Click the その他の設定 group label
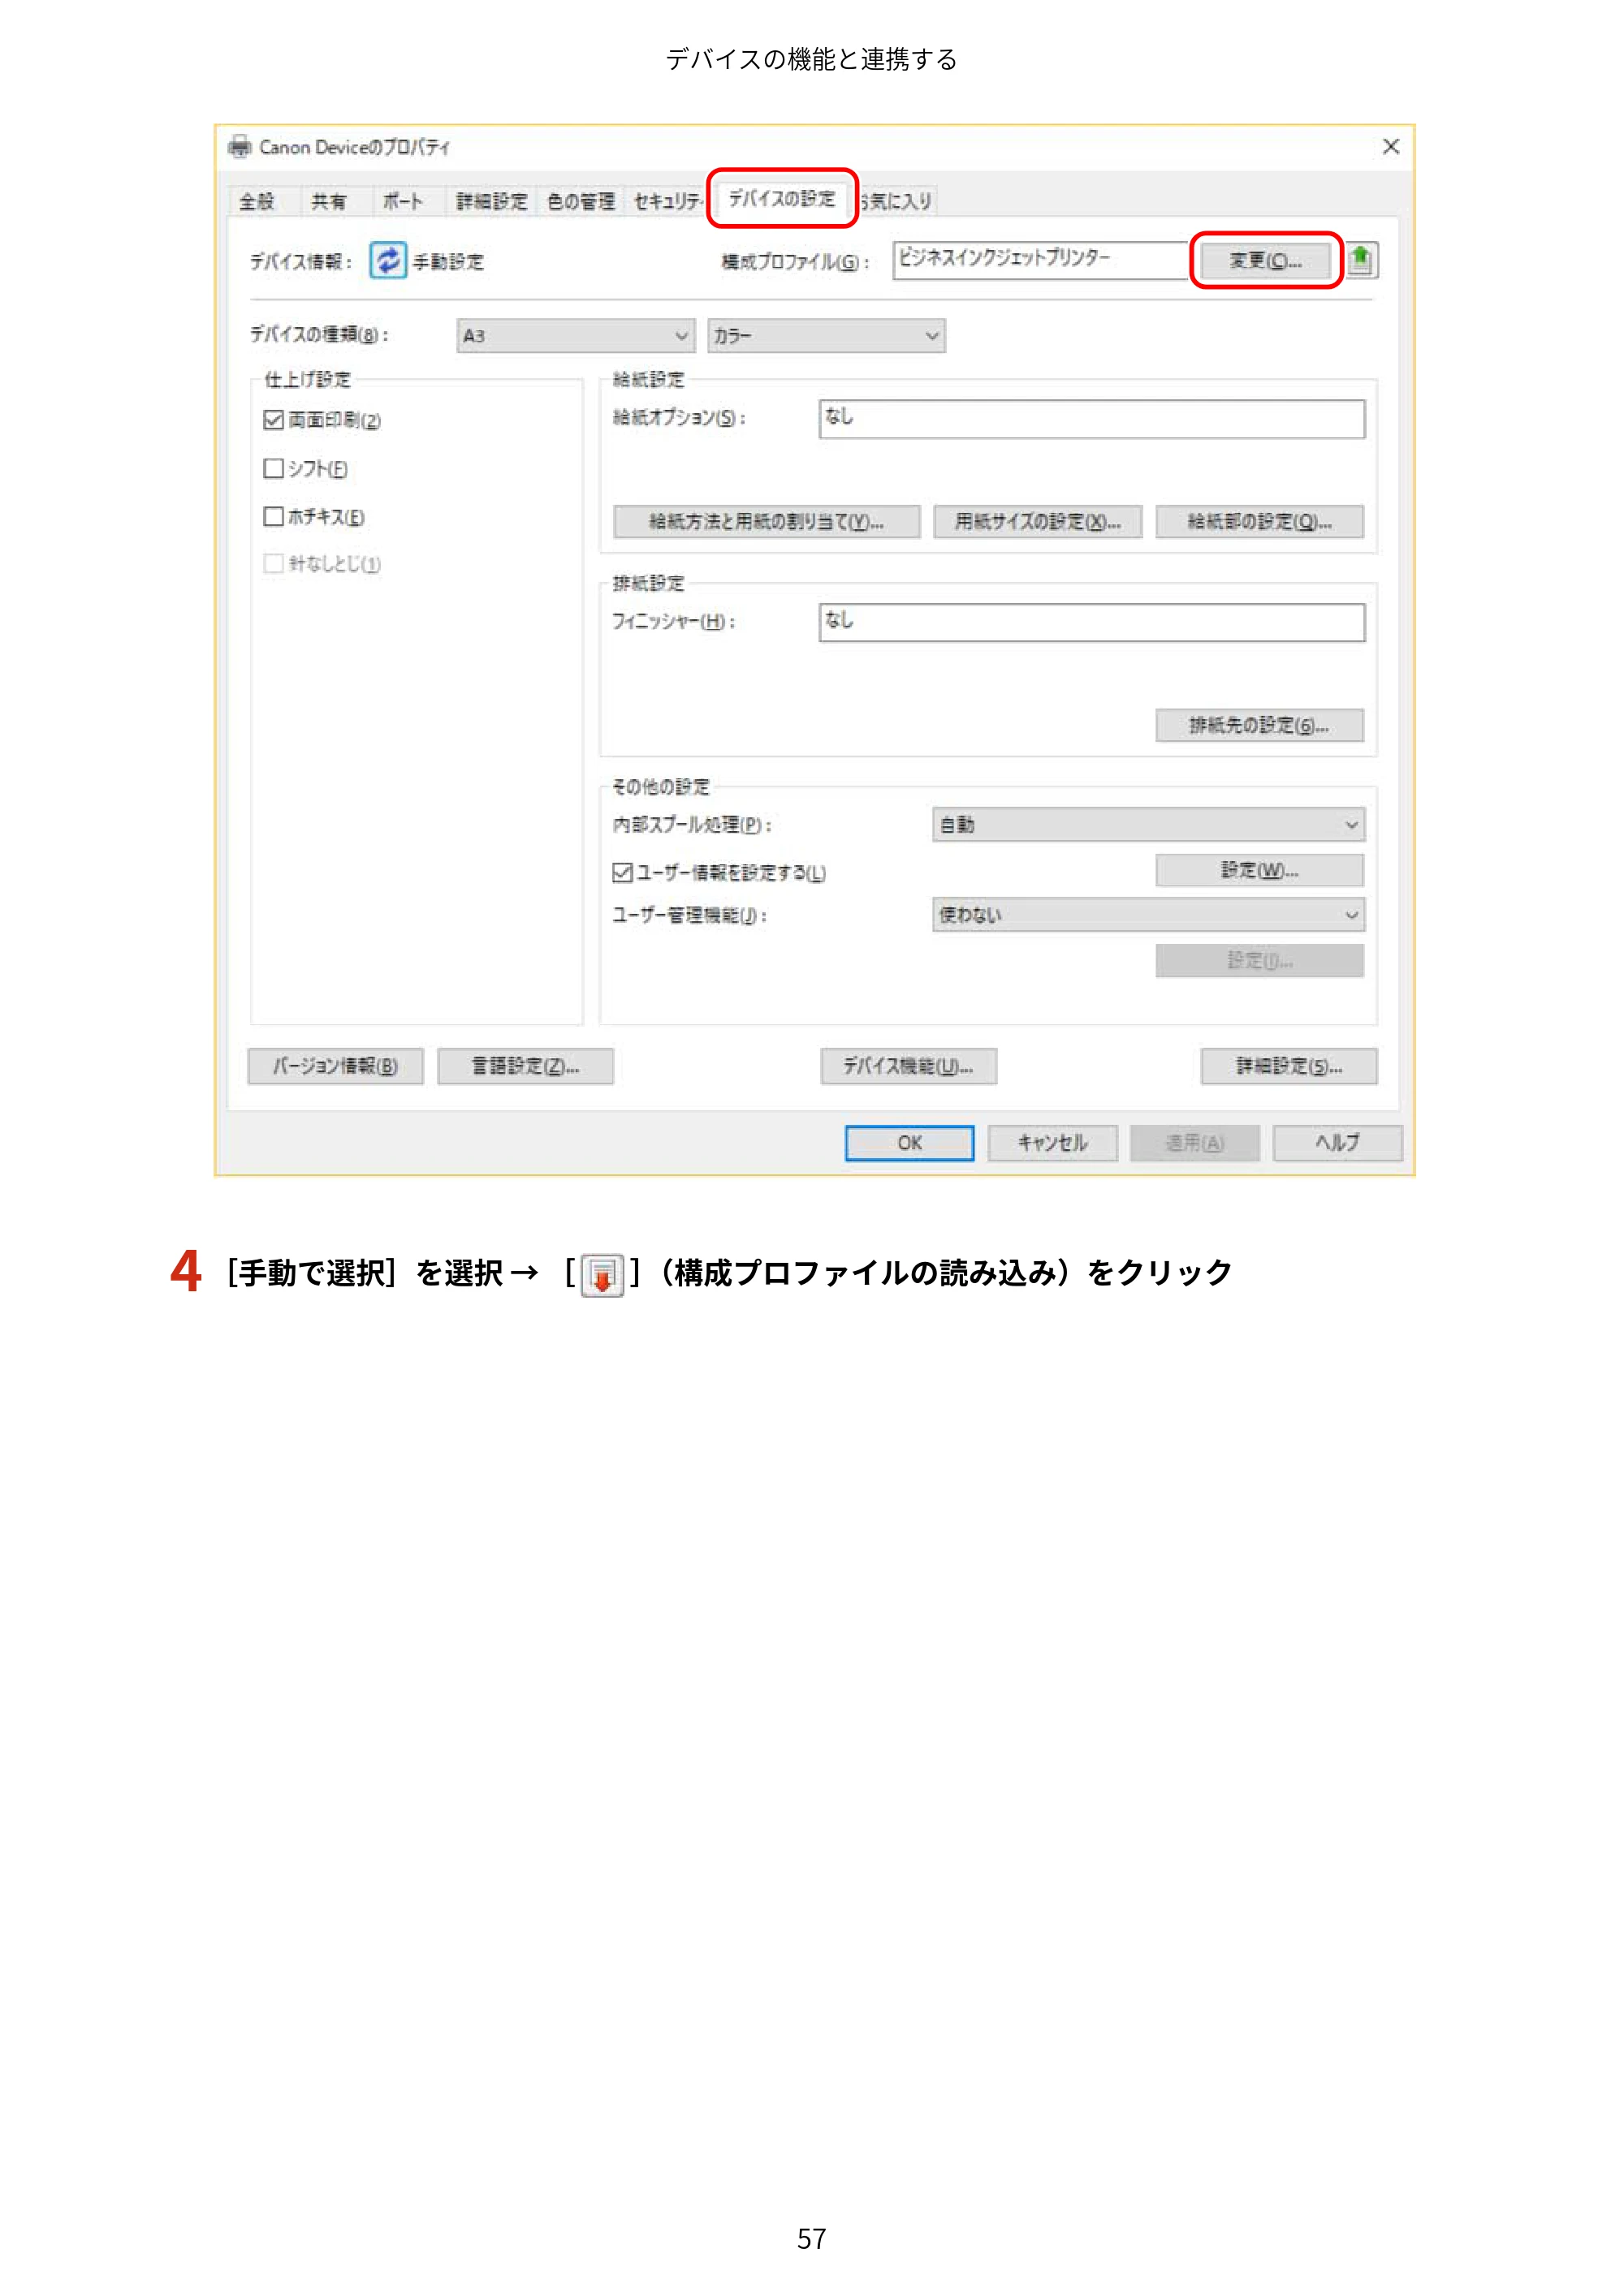Image resolution: width=1624 pixels, height=2296 pixels. point(660,788)
